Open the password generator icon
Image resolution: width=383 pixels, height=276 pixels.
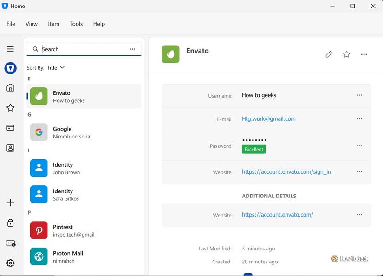[11, 243]
